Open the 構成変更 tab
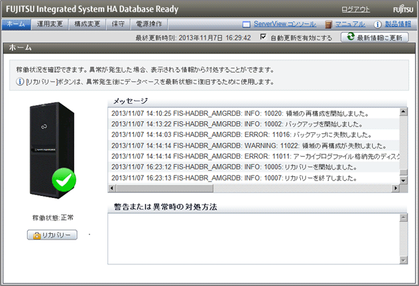This screenshot has height=286, width=419. pyautogui.click(x=87, y=24)
